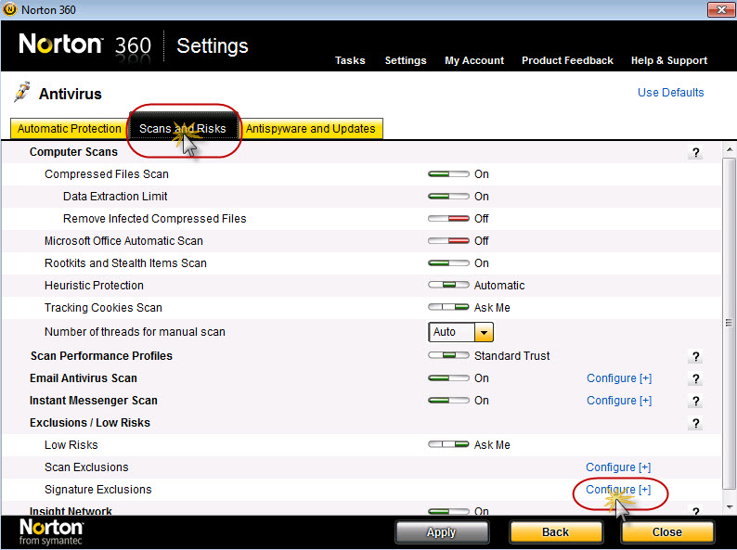Screen dimensions: 737x550
Task: Switch to Automatic Protection tab
Action: click(69, 129)
